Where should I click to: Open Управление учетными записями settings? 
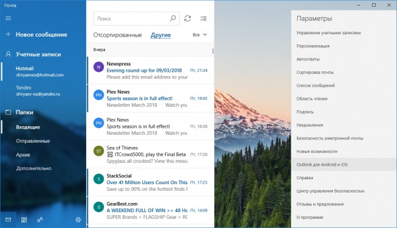(x=329, y=33)
